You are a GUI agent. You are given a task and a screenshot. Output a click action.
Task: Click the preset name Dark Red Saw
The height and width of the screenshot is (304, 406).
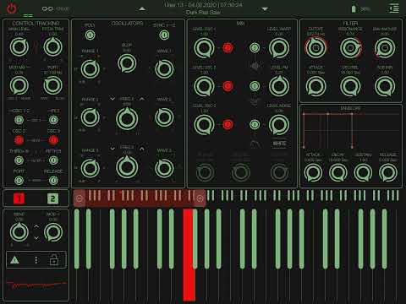click(x=203, y=13)
